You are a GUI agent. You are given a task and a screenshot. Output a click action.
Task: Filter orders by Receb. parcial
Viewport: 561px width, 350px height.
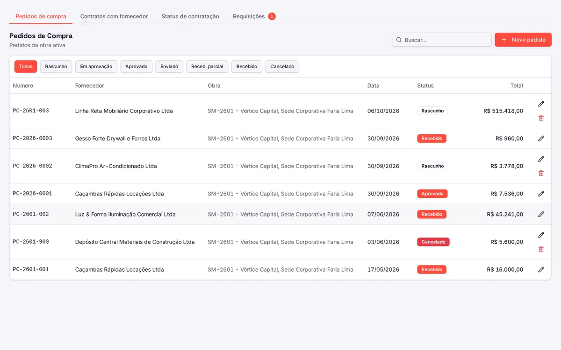(x=207, y=66)
